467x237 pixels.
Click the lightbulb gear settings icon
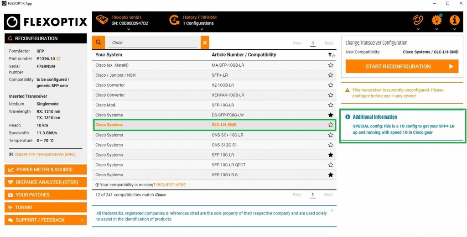(436, 20)
